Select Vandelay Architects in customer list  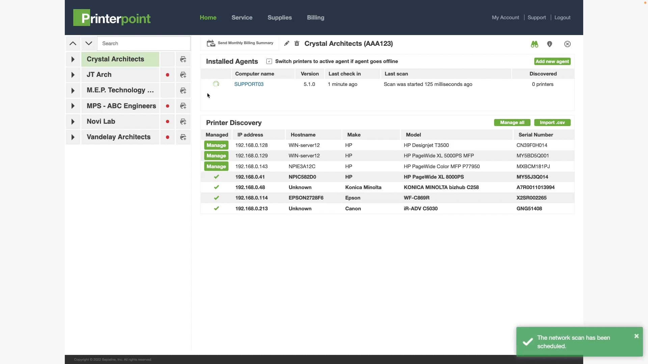click(120, 137)
